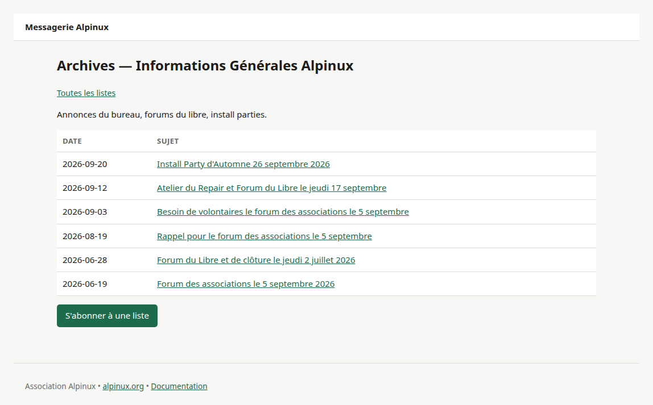This screenshot has height=405, width=653.
Task: Open Rappel pour le forum des associations
Action: [264, 236]
